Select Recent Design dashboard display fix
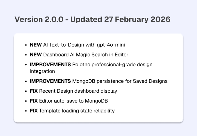197x136 pixels. click(x=73, y=91)
